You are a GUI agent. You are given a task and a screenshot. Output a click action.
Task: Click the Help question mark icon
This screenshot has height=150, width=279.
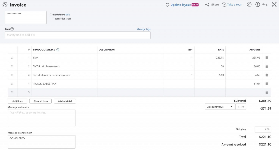(x=257, y=5)
